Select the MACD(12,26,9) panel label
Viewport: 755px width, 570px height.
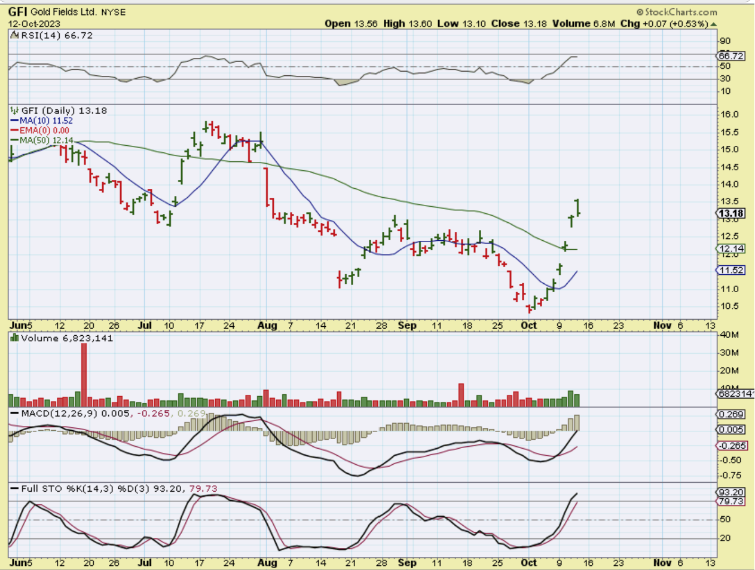59,413
